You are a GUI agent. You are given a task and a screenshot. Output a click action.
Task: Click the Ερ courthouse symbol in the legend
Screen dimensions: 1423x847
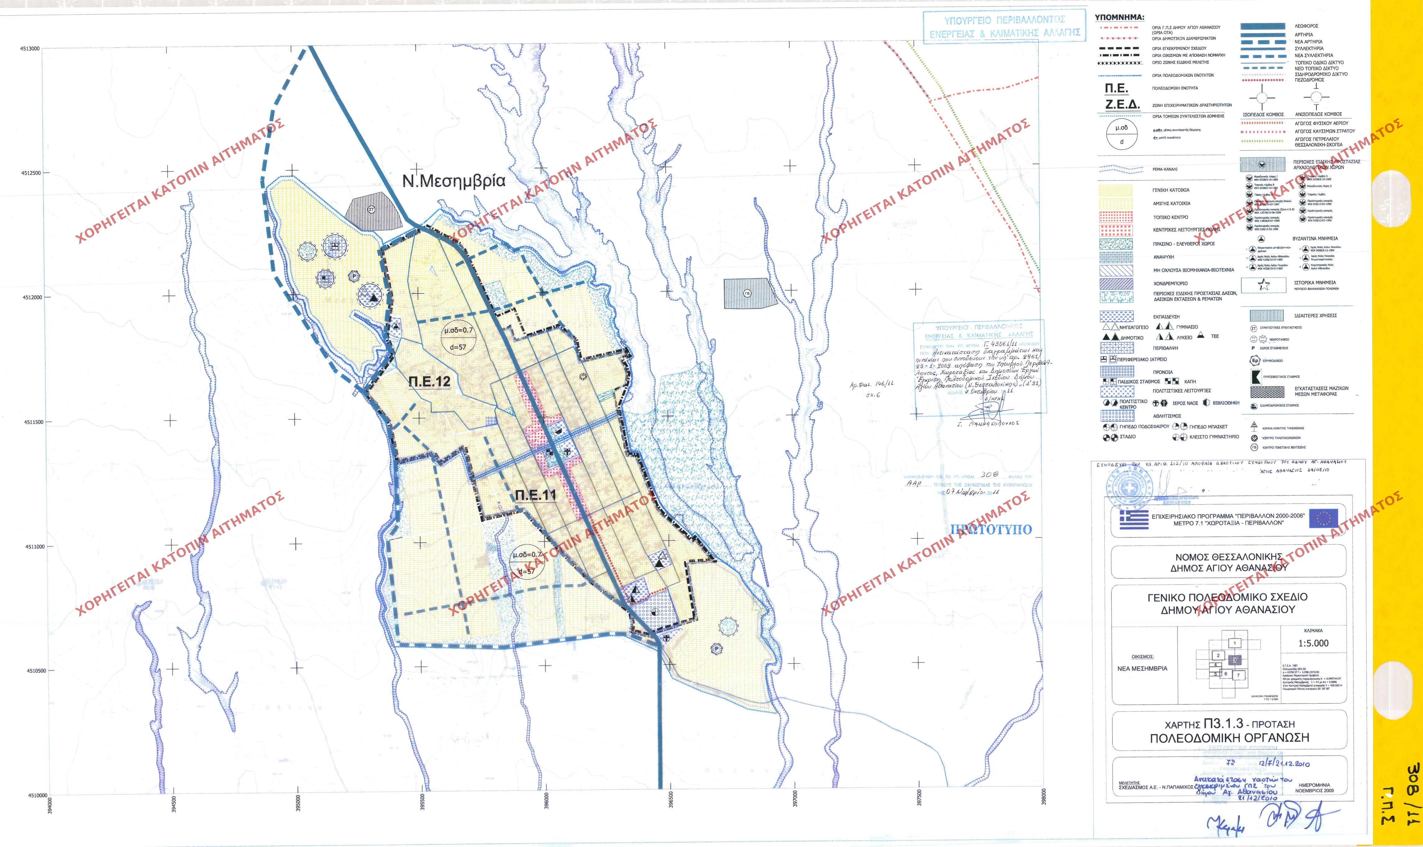coord(1255,361)
